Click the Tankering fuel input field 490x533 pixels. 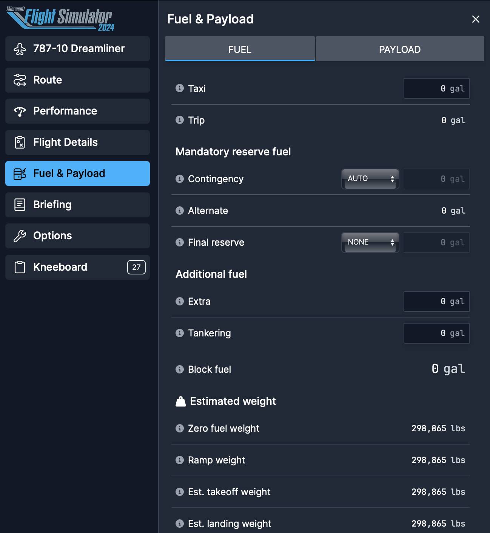(x=437, y=333)
